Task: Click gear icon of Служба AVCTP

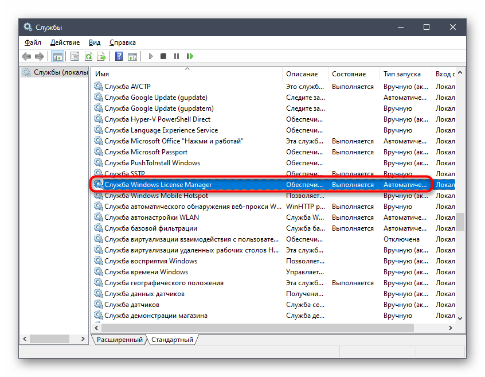Action: [99, 86]
